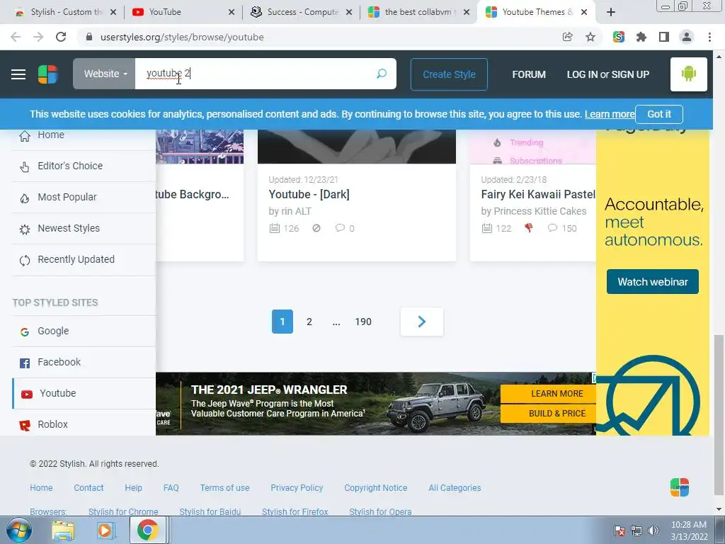
Task: Click LOG IN or SIGN UP
Action: point(608,74)
